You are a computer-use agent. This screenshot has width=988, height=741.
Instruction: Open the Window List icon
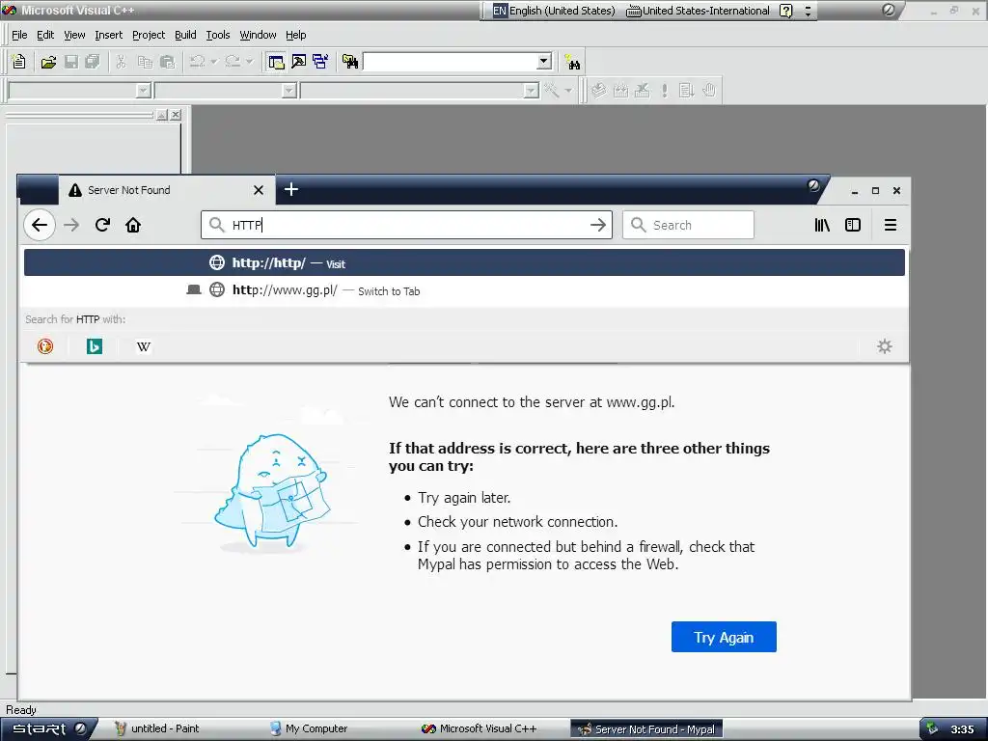[x=320, y=62]
